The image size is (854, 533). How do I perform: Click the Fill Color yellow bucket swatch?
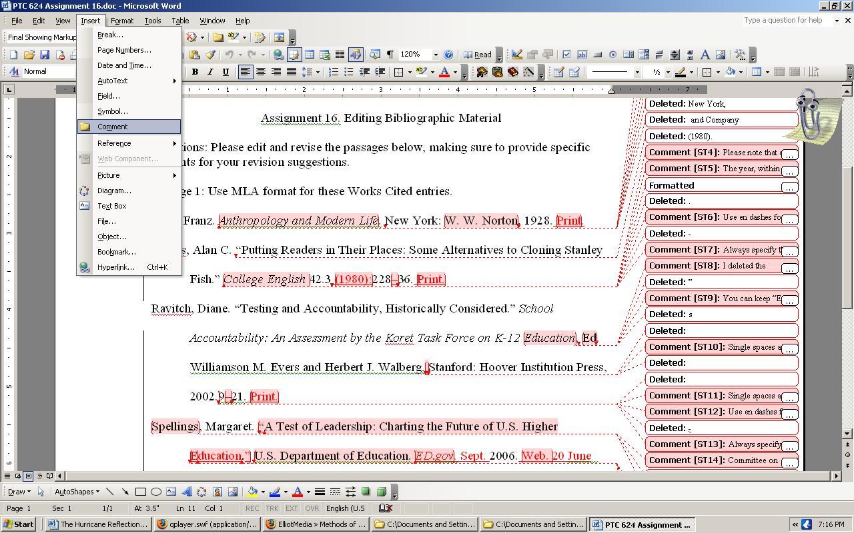click(x=252, y=492)
